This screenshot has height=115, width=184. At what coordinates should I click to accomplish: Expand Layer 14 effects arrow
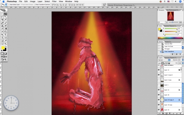coord(181,70)
